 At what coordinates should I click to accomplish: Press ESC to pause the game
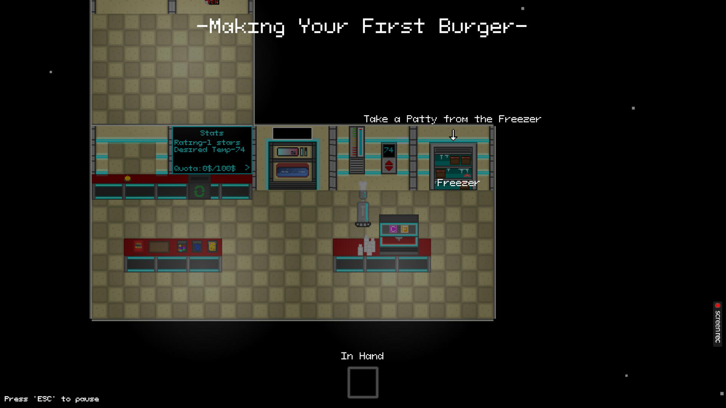tap(51, 399)
